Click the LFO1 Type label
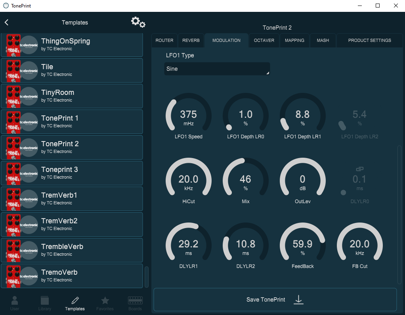This screenshot has width=405, height=315. pyautogui.click(x=180, y=55)
